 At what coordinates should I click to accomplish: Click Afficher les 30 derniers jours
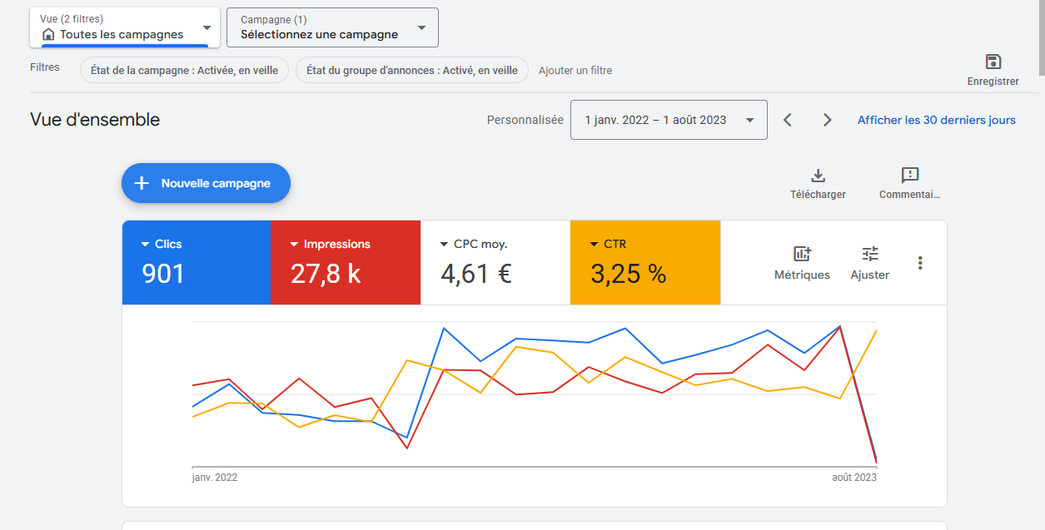click(x=937, y=120)
